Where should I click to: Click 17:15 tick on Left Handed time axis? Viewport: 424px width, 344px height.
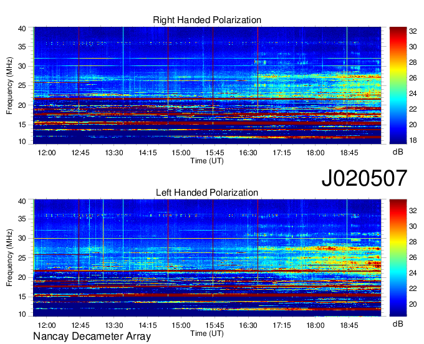(x=282, y=325)
